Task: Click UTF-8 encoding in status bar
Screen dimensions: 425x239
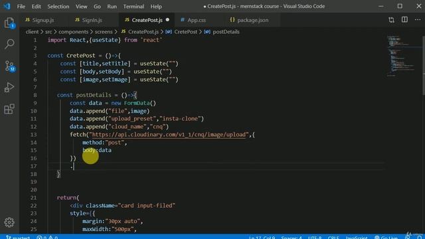Action: click(x=315, y=237)
